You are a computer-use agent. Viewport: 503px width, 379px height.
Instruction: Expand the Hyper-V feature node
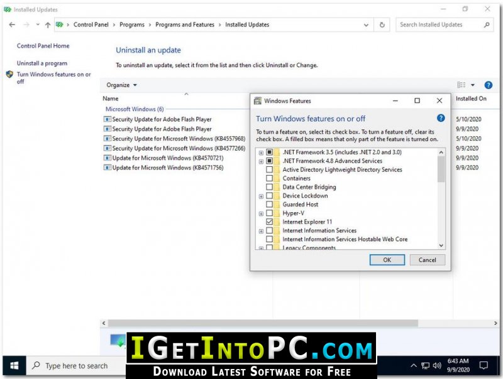261,213
